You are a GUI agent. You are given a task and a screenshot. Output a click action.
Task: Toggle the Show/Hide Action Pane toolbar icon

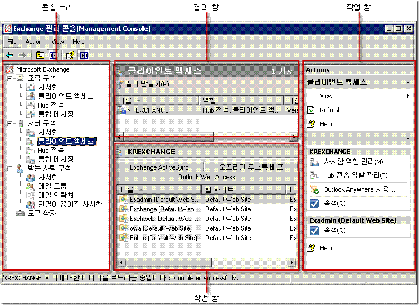[x=84, y=55]
